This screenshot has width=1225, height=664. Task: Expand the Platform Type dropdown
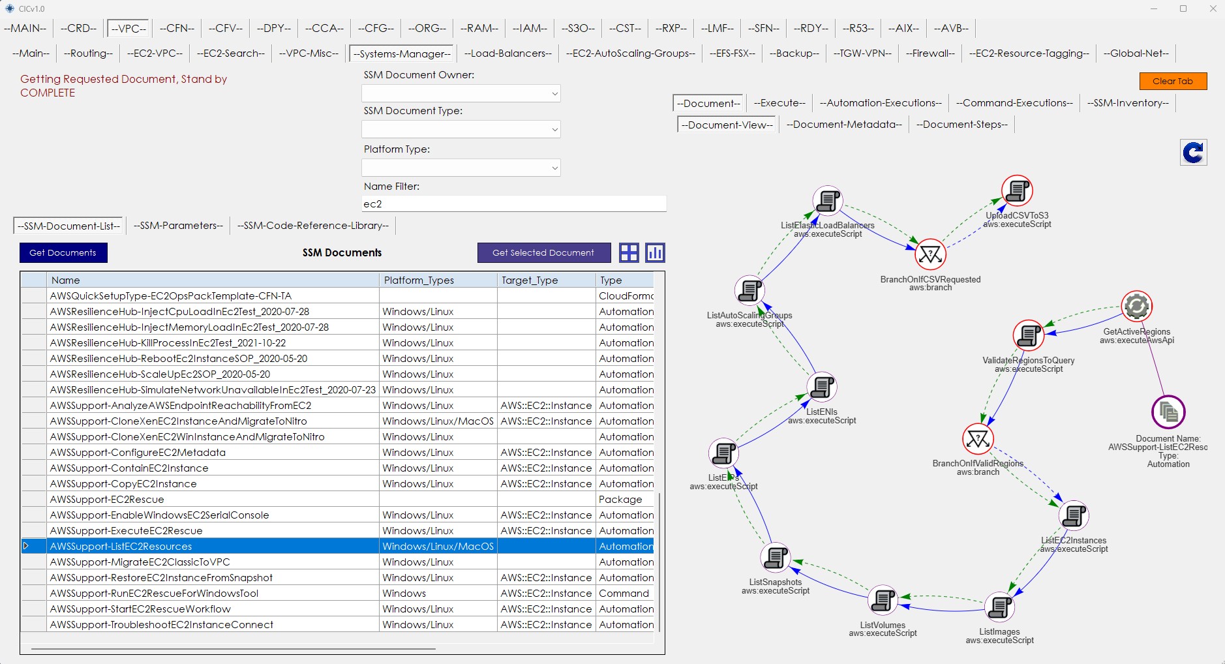point(461,168)
